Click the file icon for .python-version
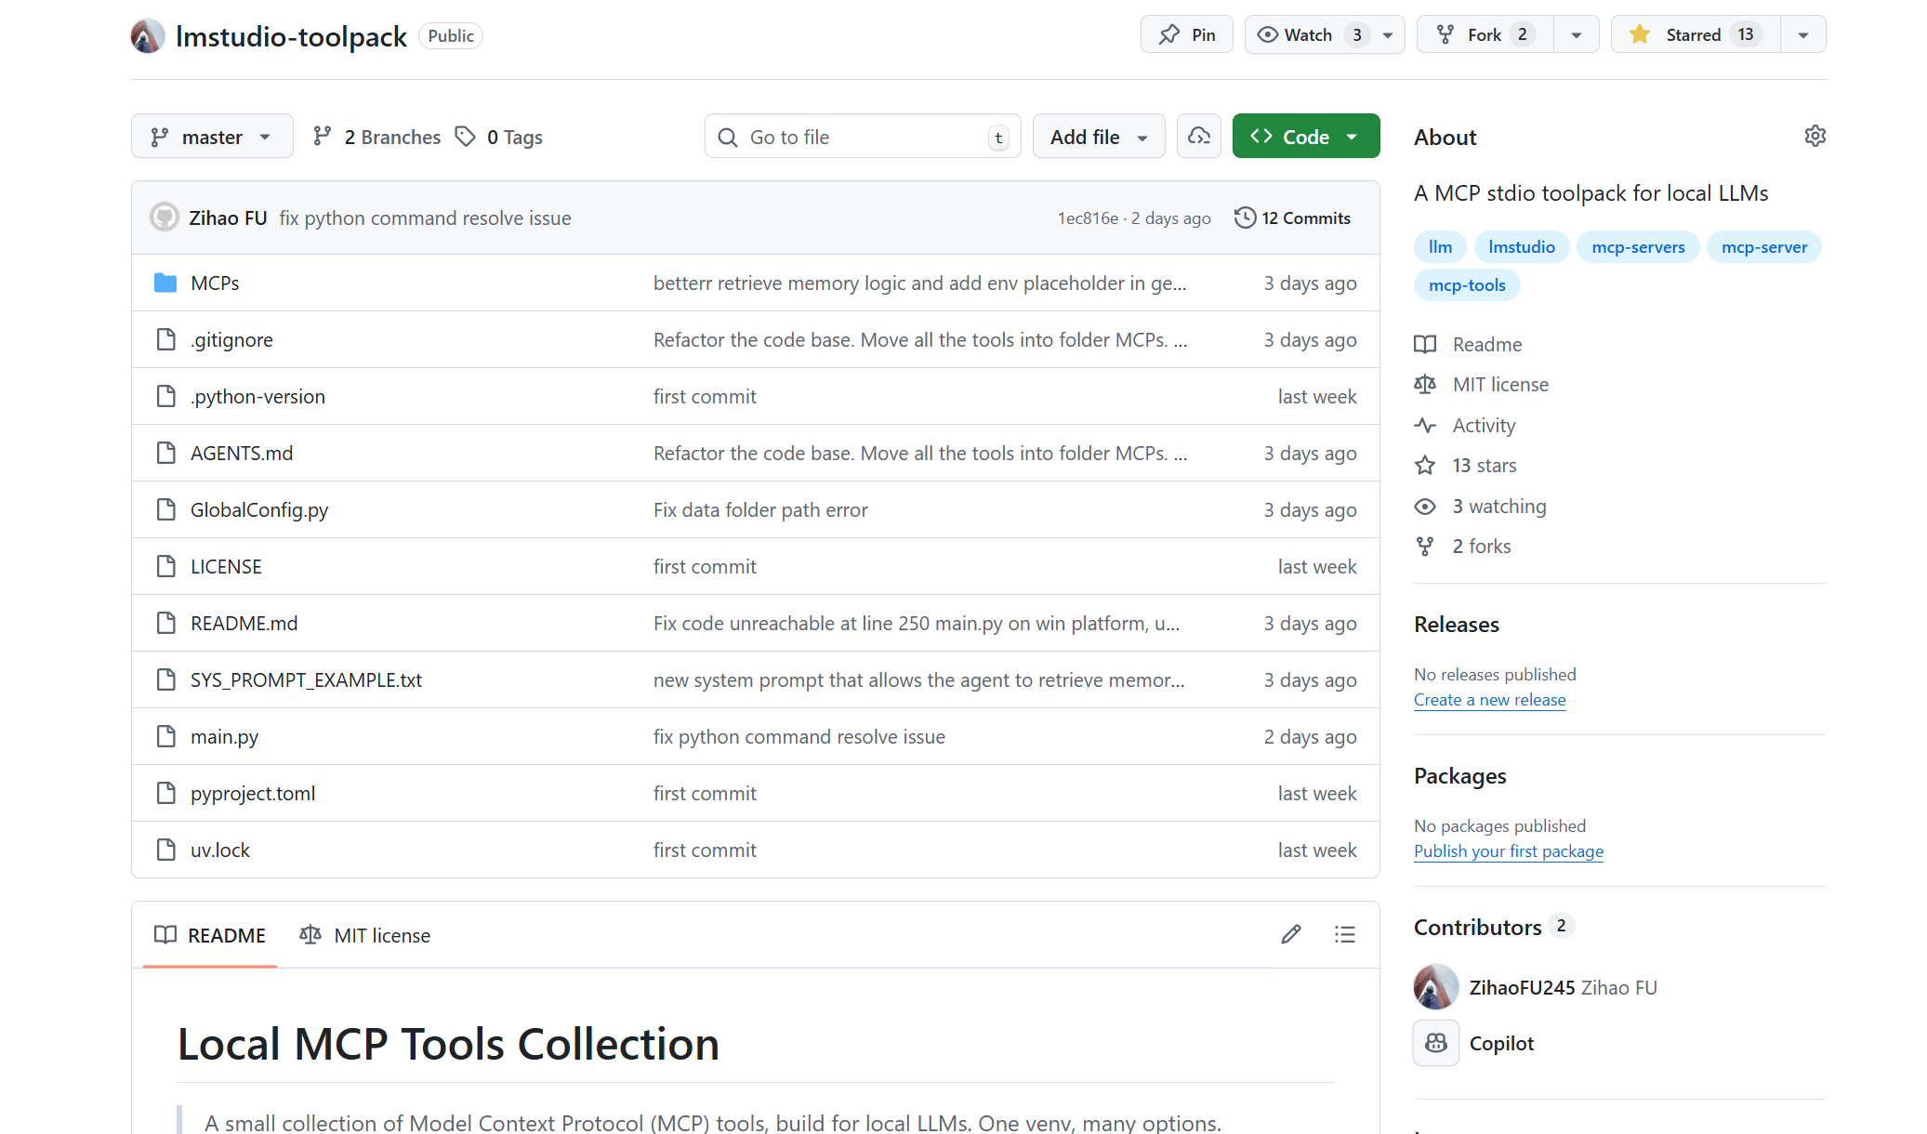Screen dimensions: 1927x1134 (165, 396)
